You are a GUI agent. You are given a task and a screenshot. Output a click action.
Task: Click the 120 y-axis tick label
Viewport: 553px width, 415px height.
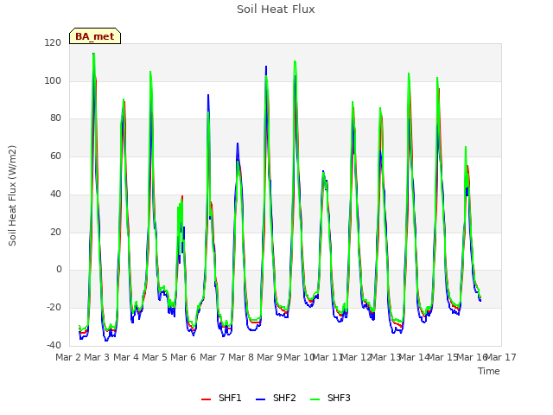pos(53,42)
